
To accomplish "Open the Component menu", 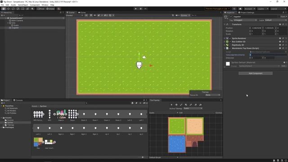I will click(x=35, y=5).
